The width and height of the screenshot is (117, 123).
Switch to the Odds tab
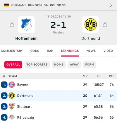click(35, 51)
